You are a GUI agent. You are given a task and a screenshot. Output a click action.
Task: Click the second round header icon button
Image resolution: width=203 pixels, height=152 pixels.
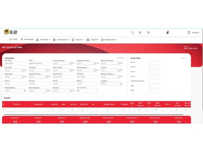tap(140, 32)
